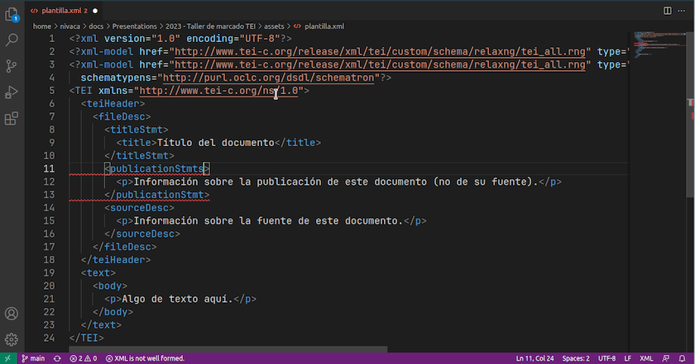The image size is (695, 364).
Task: Click the main branch indicator
Action: point(35,358)
